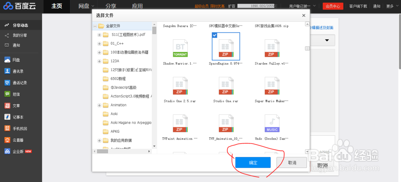This screenshot has height=182, width=401.
Task: Click the file list scroll-up arrow
Action: point(308,24)
